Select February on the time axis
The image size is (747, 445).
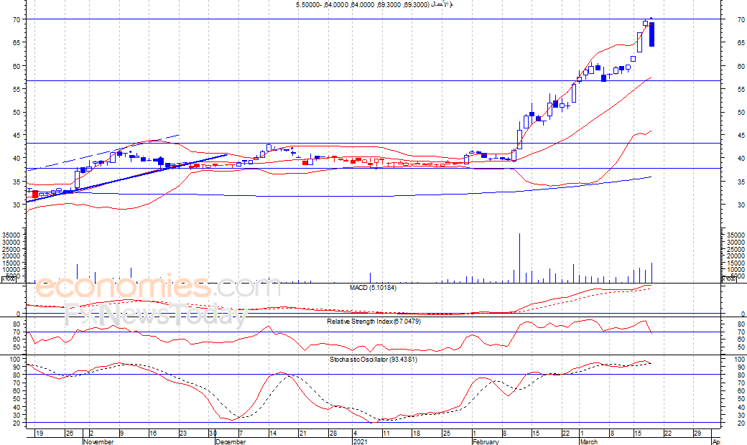coord(486,441)
